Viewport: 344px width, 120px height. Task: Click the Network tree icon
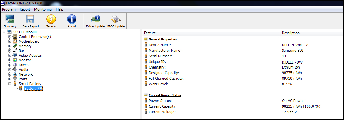[15, 74]
